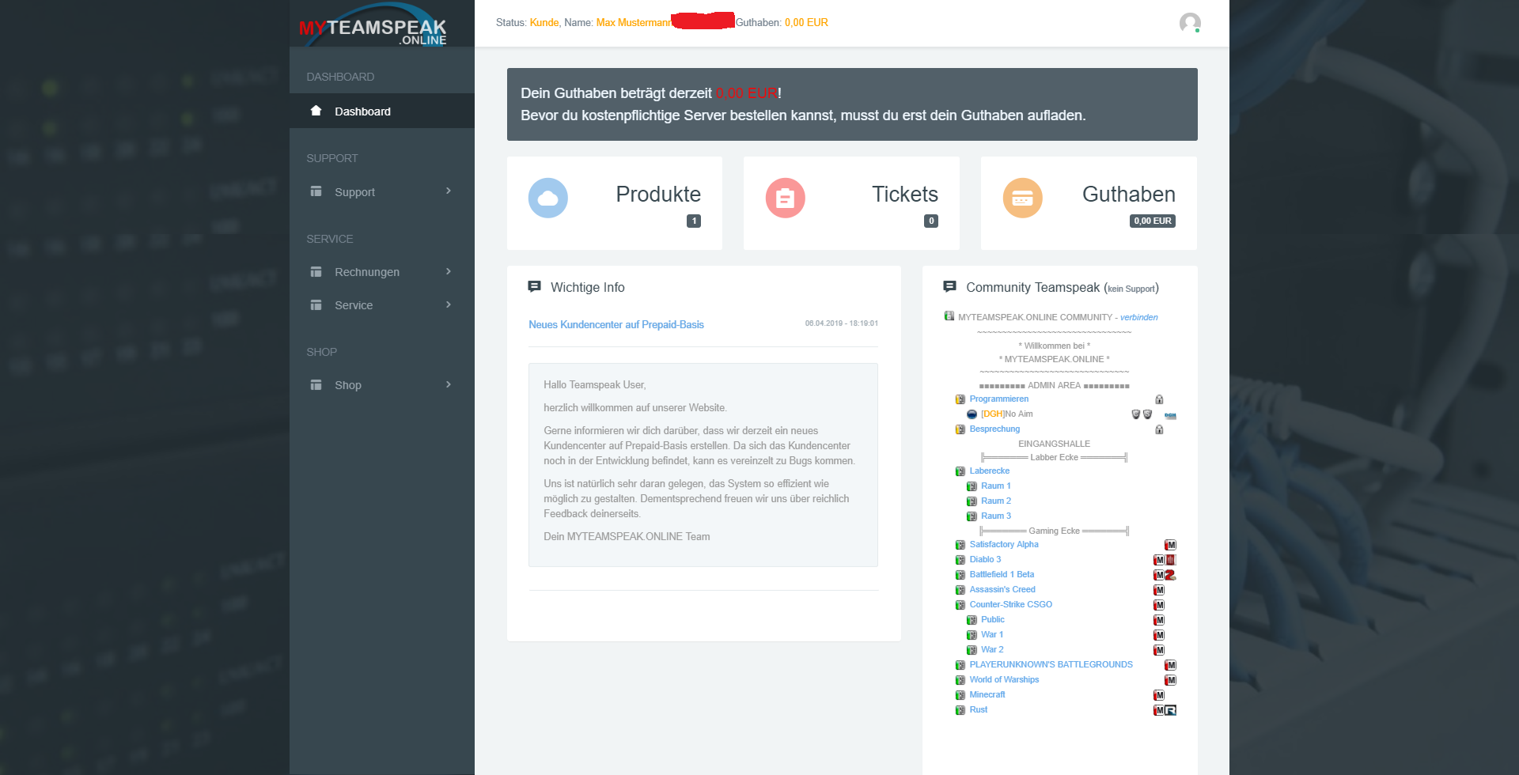The image size is (1519, 775).
Task: Click the lock icon on Programmieren channel
Action: [1159, 399]
